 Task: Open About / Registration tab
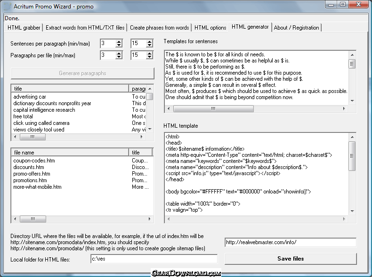[297, 28]
